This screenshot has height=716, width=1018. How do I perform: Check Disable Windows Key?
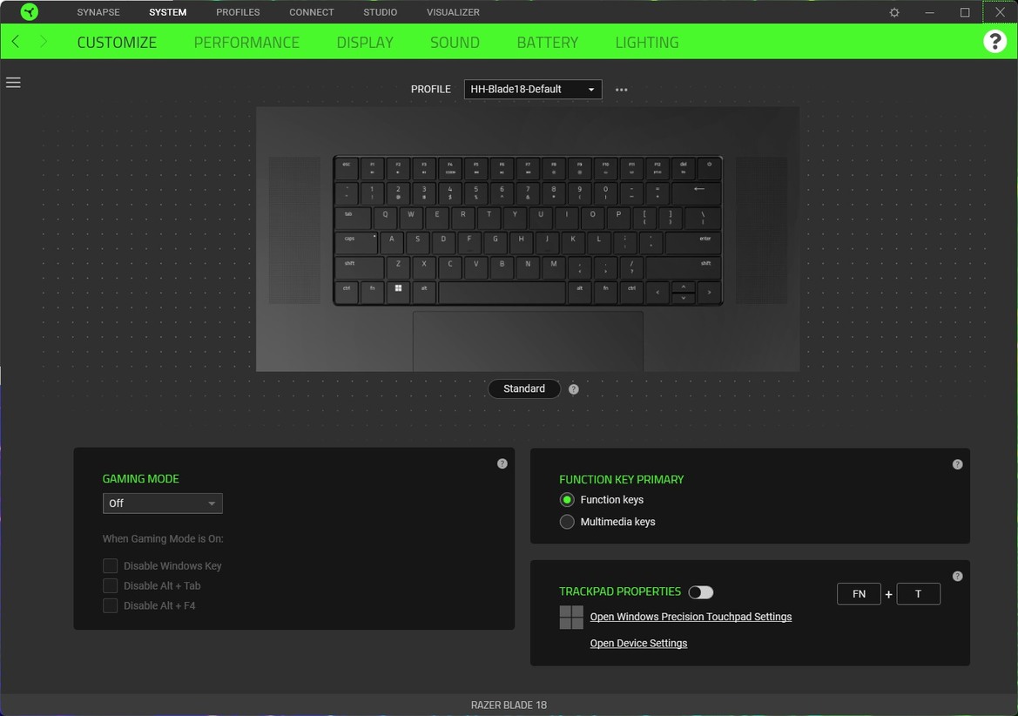pos(111,566)
